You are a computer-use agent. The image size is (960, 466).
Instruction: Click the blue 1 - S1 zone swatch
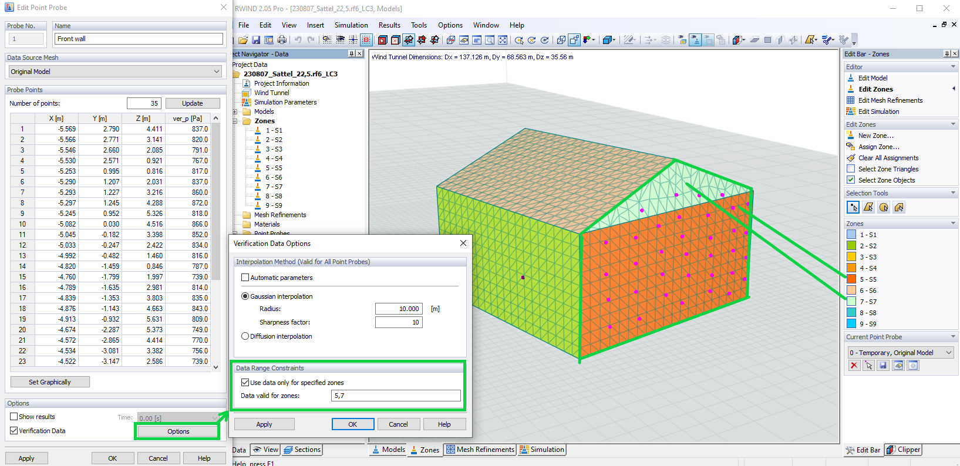coord(851,235)
